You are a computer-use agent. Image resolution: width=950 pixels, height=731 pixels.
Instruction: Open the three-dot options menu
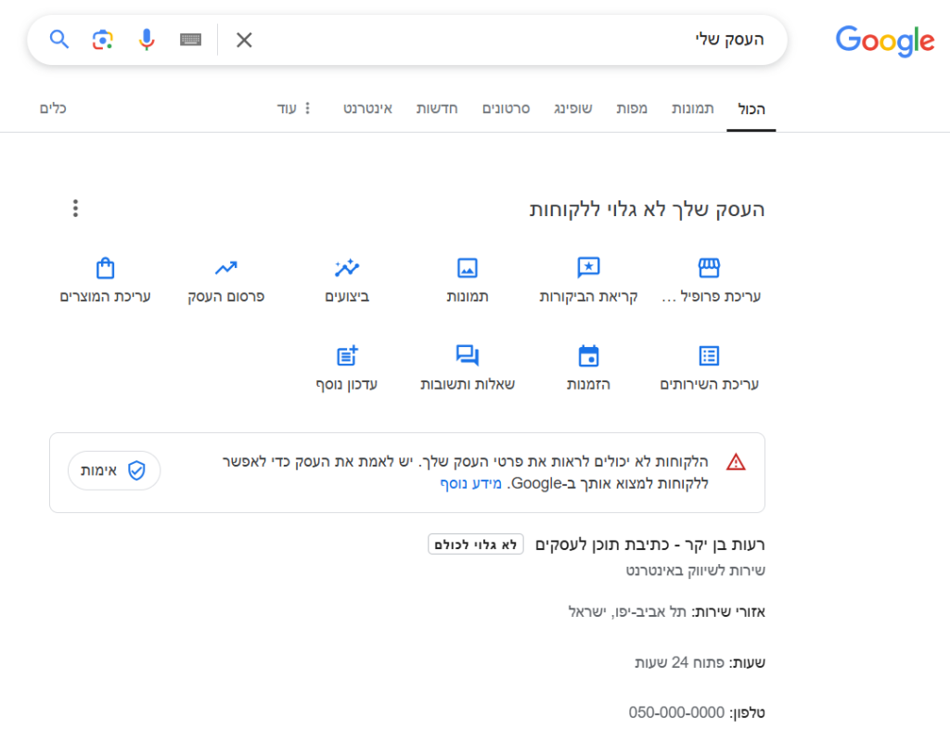point(75,208)
